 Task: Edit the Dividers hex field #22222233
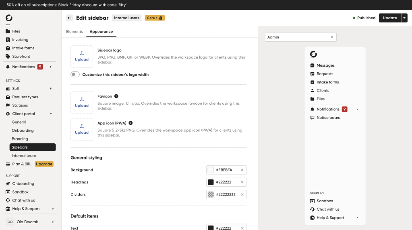coord(226,194)
